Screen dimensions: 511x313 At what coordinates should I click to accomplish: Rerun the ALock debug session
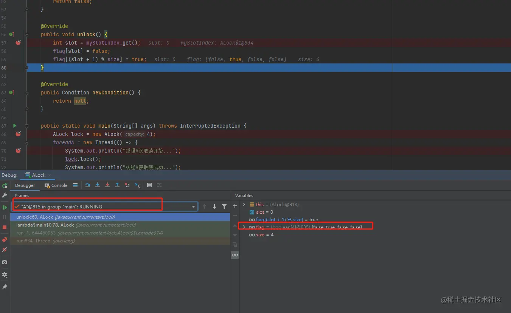click(5, 185)
